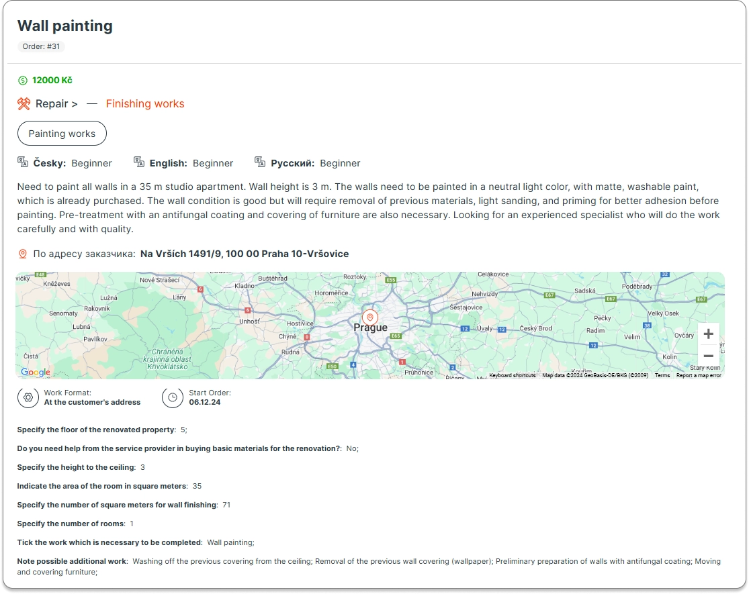Viewport: 749px width, 594px height.
Task: Click the translate icon beside Česky
Action: pyautogui.click(x=23, y=162)
